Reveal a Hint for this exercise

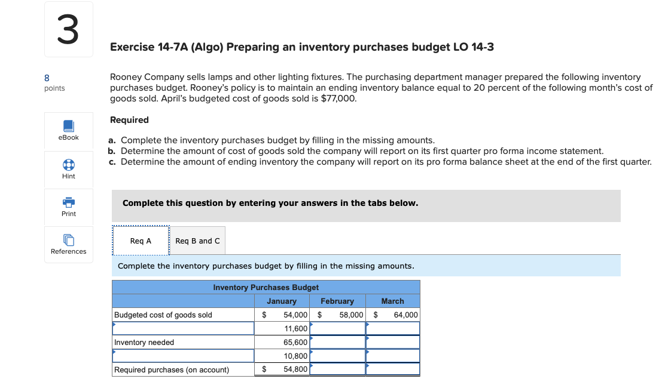[68, 170]
